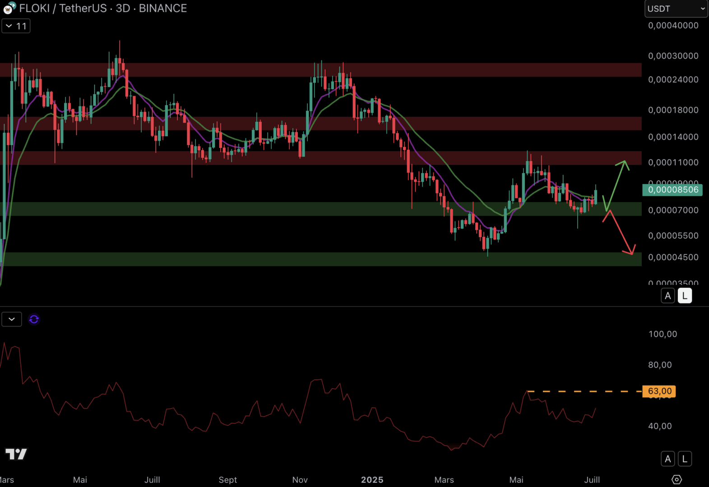The height and width of the screenshot is (487, 709).
Task: Click the Sept label on the time axis
Action: coord(227,480)
